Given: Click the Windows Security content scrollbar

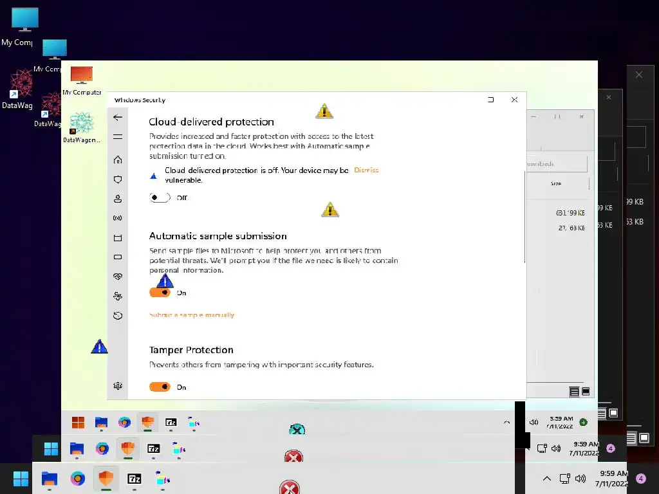Looking at the screenshot, I should [524, 217].
